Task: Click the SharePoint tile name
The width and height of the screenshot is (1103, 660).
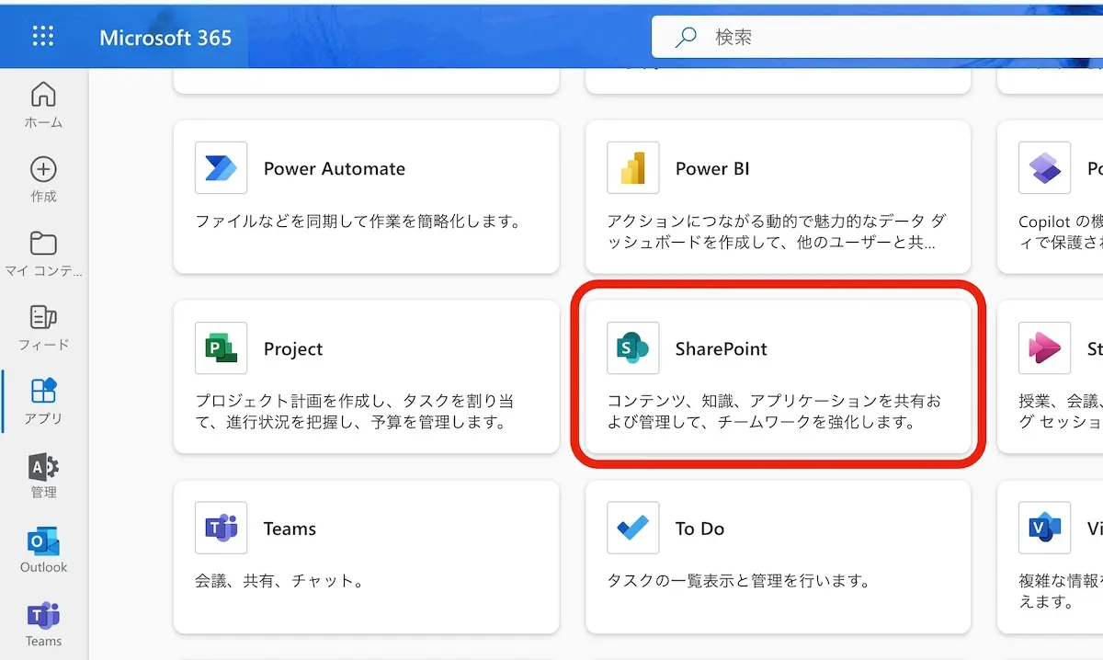Action: pyautogui.click(x=721, y=349)
